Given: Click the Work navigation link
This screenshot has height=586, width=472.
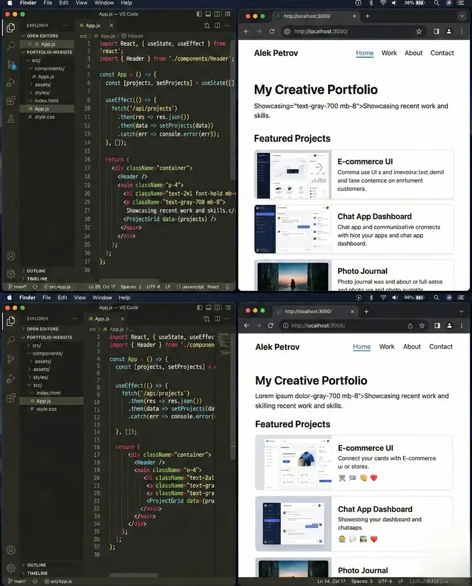Looking at the screenshot, I should (389, 53).
